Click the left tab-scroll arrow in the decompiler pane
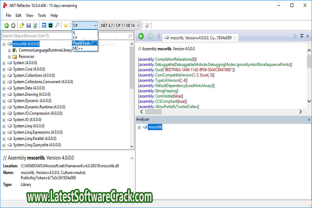The height and width of the screenshot is (208, 312). coord(159,36)
